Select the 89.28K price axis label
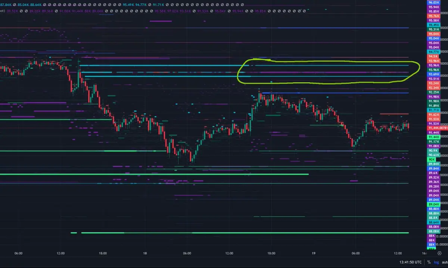The image size is (448, 268). tap(433, 187)
